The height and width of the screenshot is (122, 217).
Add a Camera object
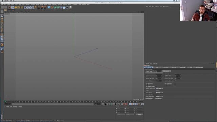coord(67,7)
